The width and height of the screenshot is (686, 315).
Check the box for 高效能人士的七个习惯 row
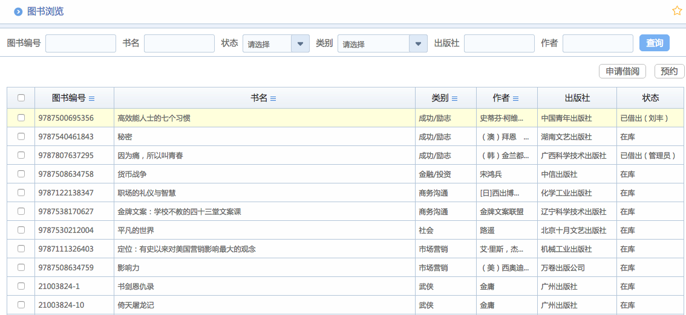click(x=21, y=118)
